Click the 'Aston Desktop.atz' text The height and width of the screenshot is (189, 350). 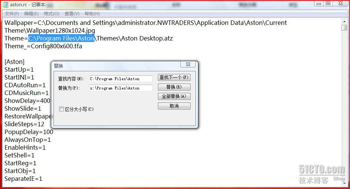pos(147,38)
